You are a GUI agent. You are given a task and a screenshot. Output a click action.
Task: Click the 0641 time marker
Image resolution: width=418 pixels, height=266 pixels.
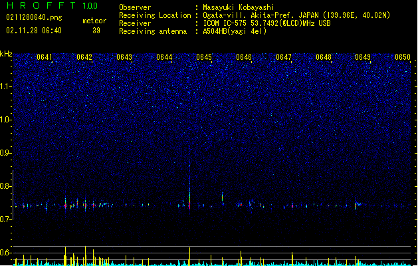tap(45, 57)
